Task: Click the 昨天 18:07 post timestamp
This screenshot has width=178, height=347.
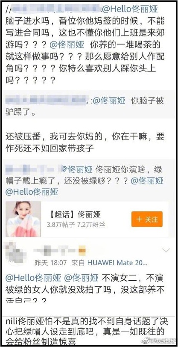Action: pyautogui.click(x=50, y=263)
